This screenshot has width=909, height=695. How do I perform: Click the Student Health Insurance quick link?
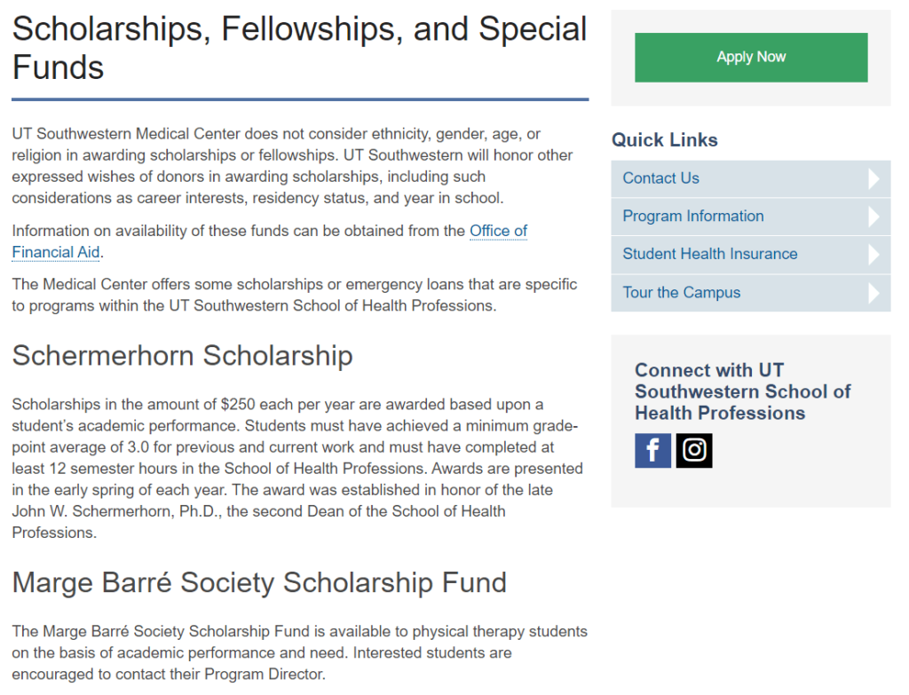708,254
